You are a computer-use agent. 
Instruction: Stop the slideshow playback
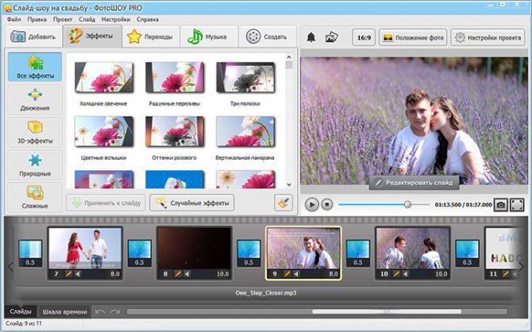[x=326, y=205]
